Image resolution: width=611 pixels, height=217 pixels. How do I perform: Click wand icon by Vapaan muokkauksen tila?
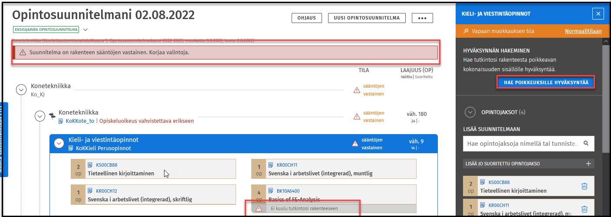(466, 31)
